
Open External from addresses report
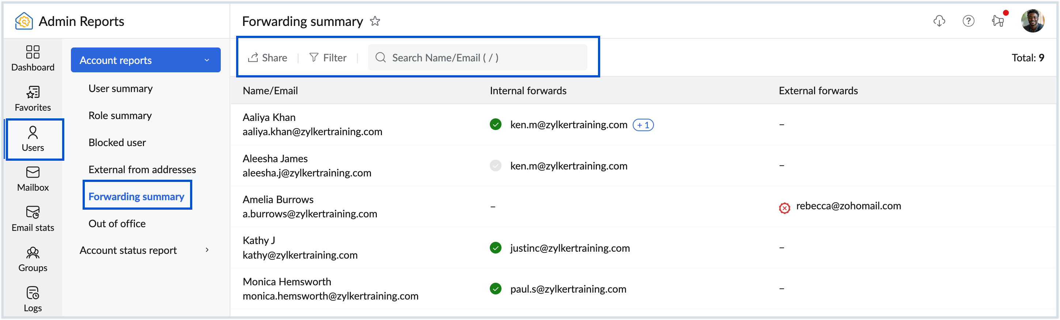coord(143,169)
